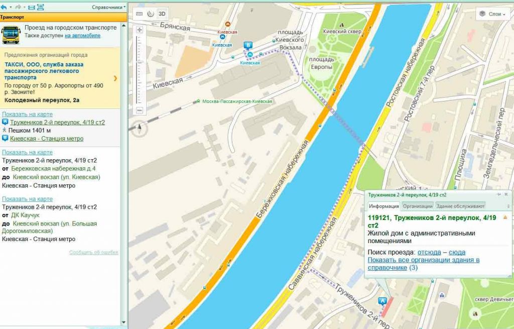Image resolution: width=514 pixels, height=329 pixels.
Task: Click the orange warning triangle in the popup
Action: 505,217
